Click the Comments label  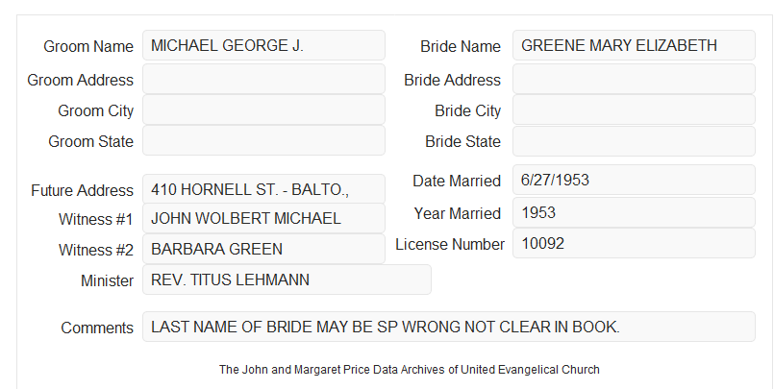[97, 328]
